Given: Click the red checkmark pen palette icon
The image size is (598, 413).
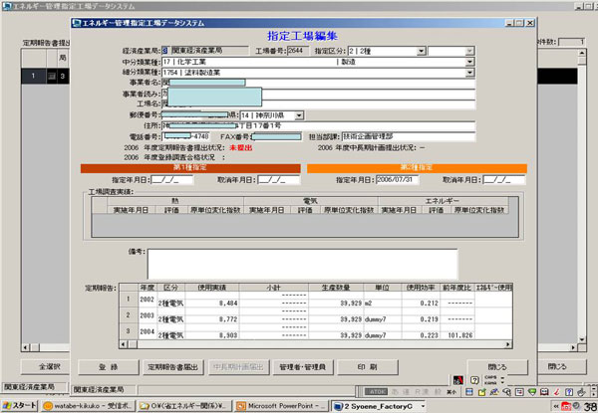Looking at the screenshot, I should [557, 392].
